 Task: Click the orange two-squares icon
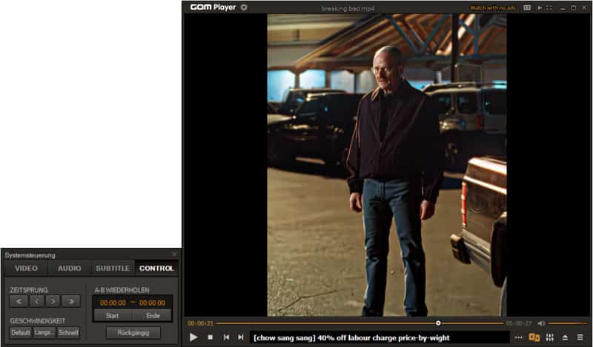(534, 337)
